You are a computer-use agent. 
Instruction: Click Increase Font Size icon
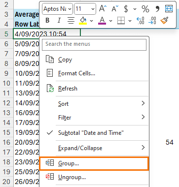click(103, 8)
